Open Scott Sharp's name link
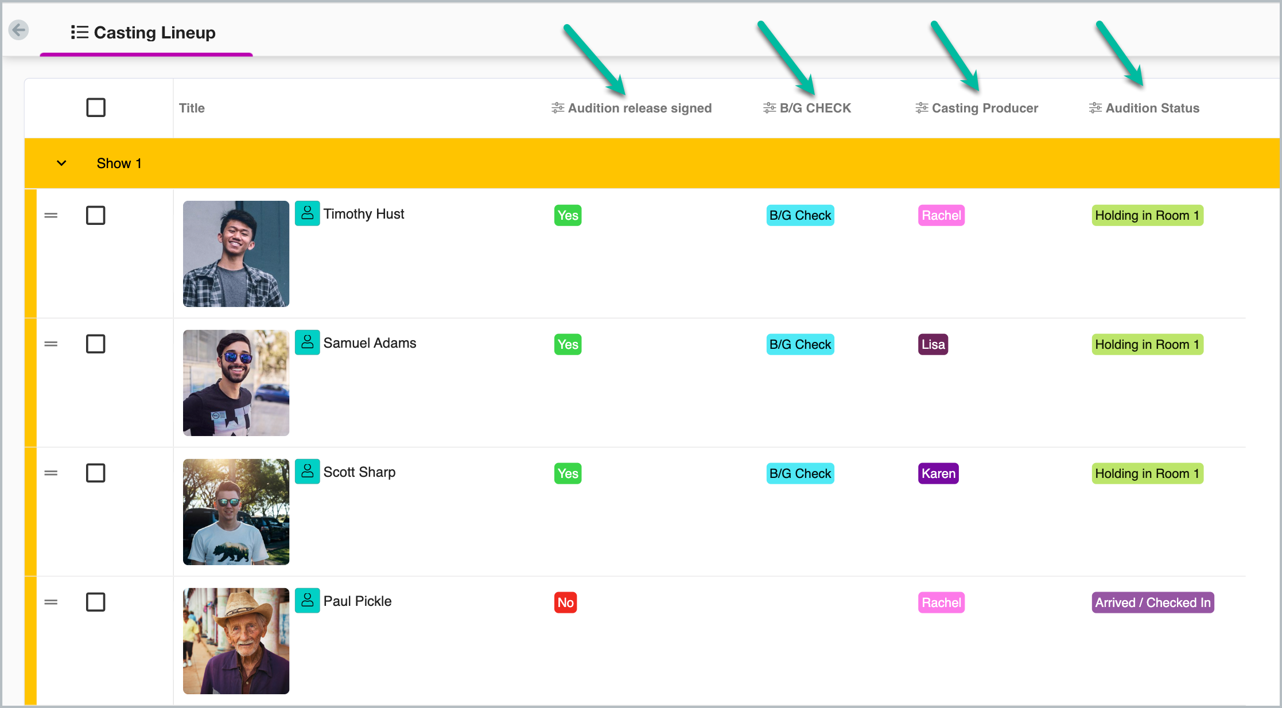This screenshot has height=708, width=1282. (x=359, y=472)
